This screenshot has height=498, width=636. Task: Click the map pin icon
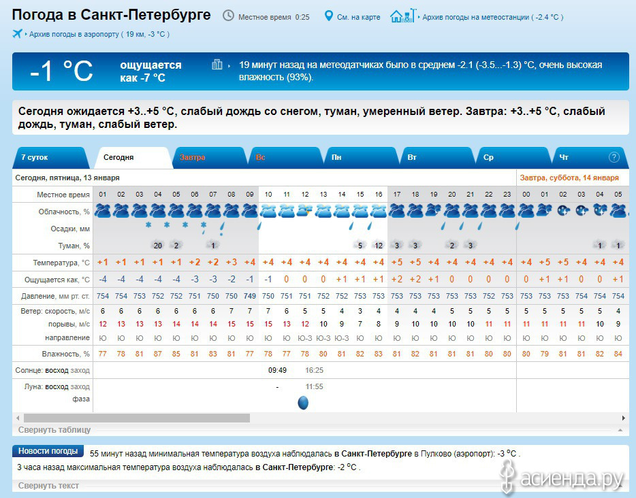[329, 16]
